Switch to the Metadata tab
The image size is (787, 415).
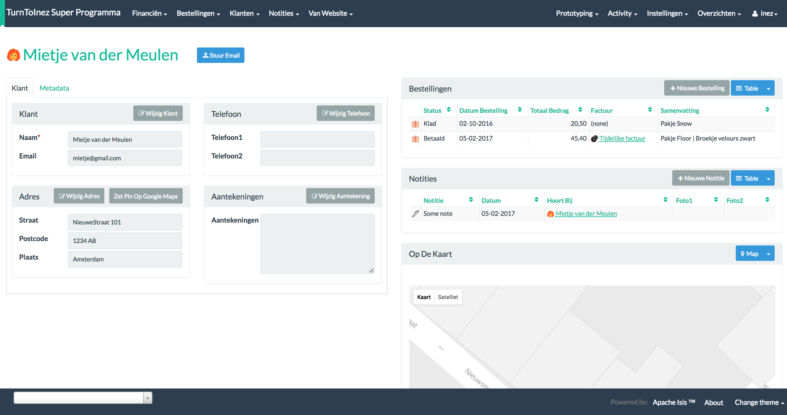pyautogui.click(x=54, y=88)
